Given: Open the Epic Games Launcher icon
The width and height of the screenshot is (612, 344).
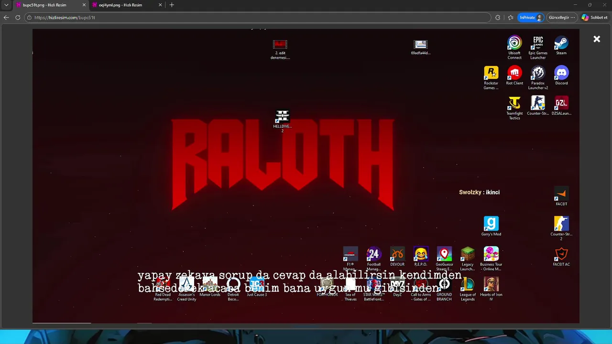Looking at the screenshot, I should tap(538, 47).
